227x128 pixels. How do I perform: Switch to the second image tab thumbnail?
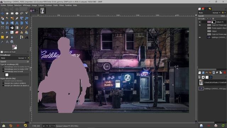pos(42,11)
